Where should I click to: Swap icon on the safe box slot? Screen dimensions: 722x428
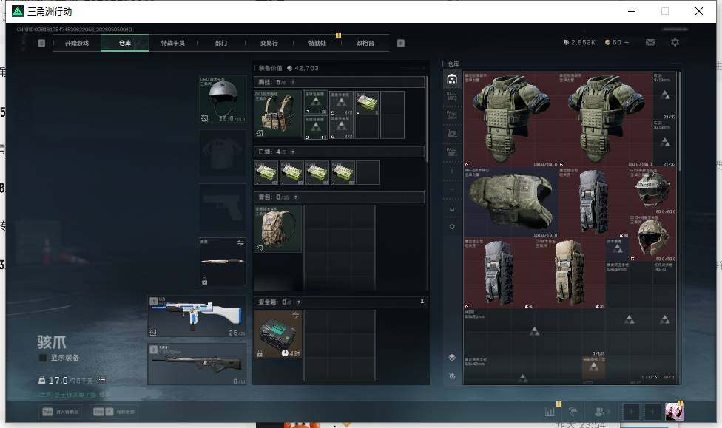tap(296, 315)
